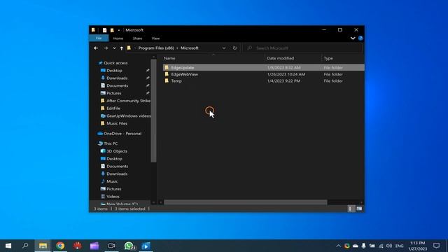The image size is (448, 252).
Task: Expand the ribbon with the chevron
Action: click(353, 38)
